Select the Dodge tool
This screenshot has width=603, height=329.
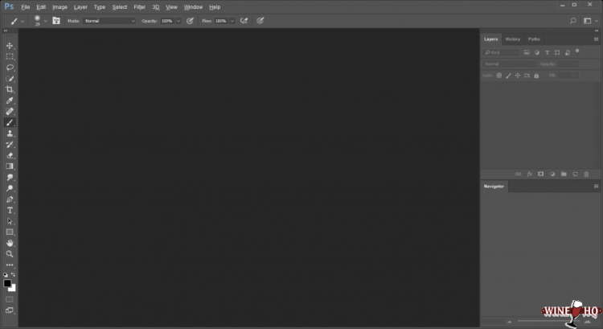[x=10, y=188]
